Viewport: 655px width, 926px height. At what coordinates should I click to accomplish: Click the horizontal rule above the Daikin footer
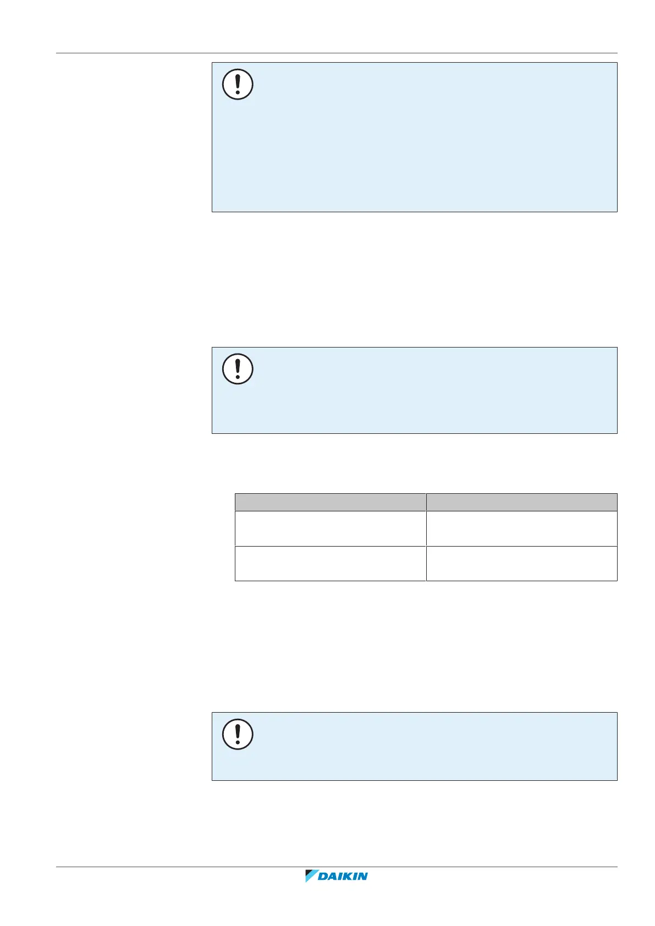tap(337, 867)
